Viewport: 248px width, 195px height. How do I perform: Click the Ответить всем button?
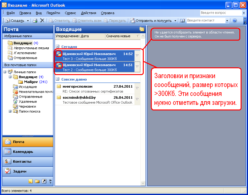87,21
